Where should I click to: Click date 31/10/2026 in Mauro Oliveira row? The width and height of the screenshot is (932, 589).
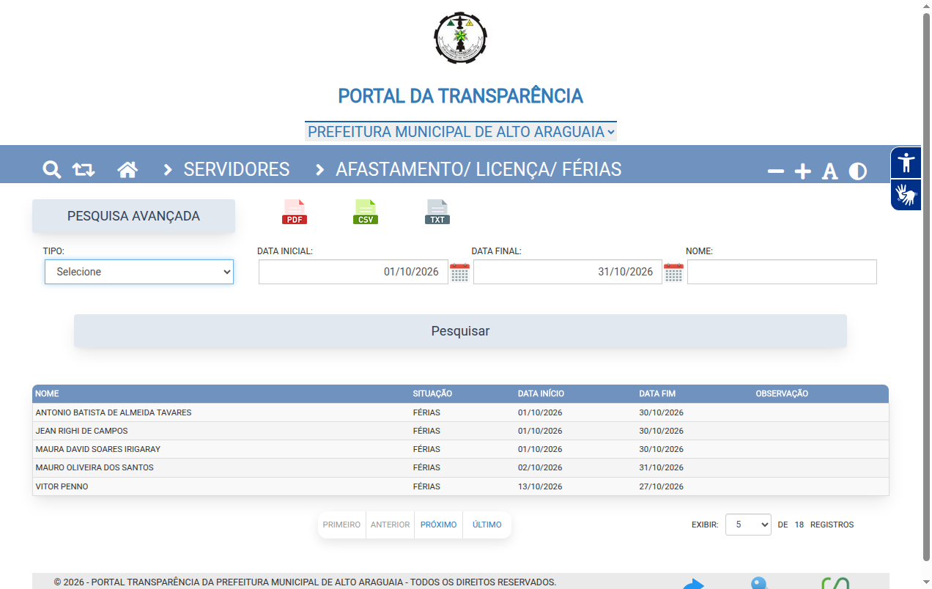(x=661, y=467)
